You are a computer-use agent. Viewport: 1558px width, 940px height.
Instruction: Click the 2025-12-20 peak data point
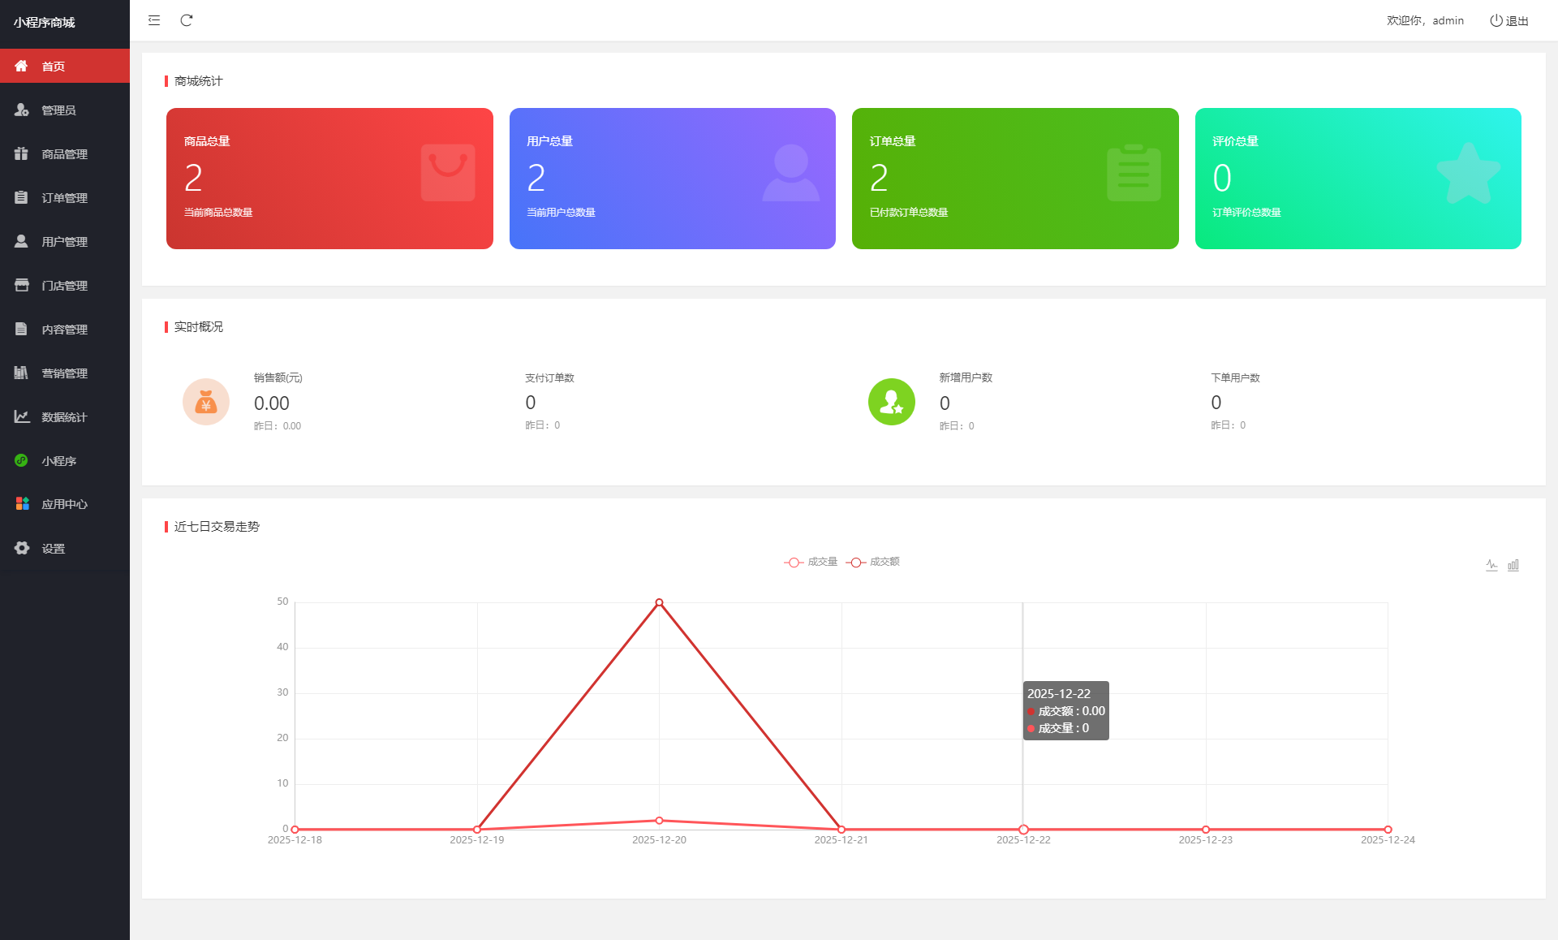click(659, 602)
